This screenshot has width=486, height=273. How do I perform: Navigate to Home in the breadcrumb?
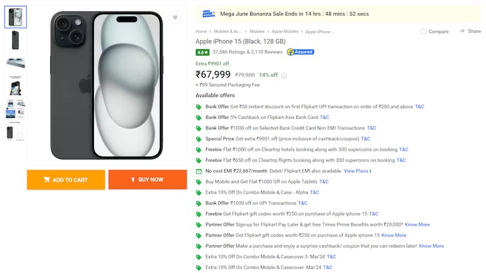coord(202,31)
